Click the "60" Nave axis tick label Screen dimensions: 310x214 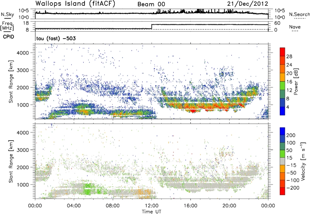click(x=277, y=23)
